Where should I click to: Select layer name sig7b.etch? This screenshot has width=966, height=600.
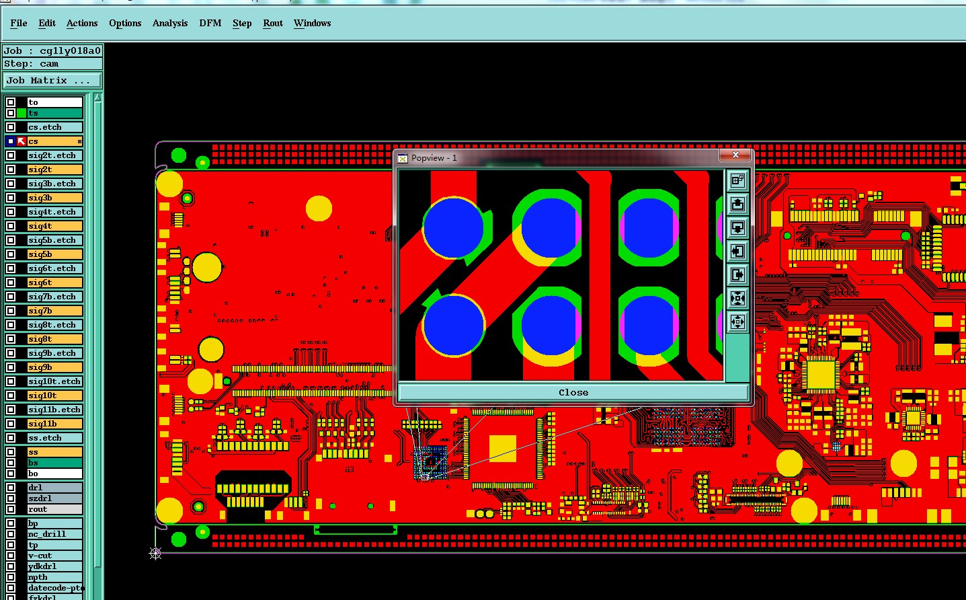(x=55, y=297)
